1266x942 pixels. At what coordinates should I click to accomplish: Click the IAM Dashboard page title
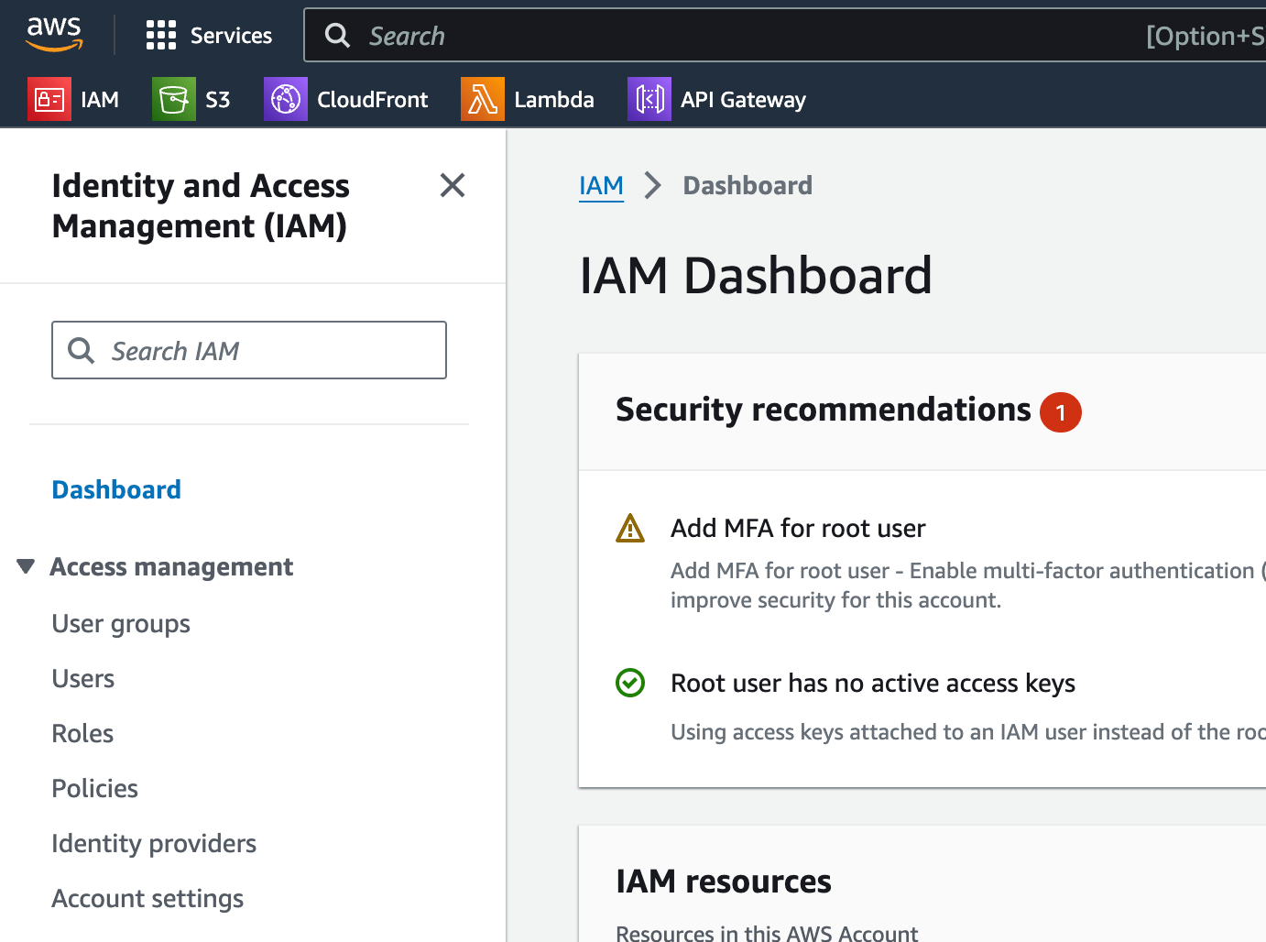pyautogui.click(x=756, y=276)
